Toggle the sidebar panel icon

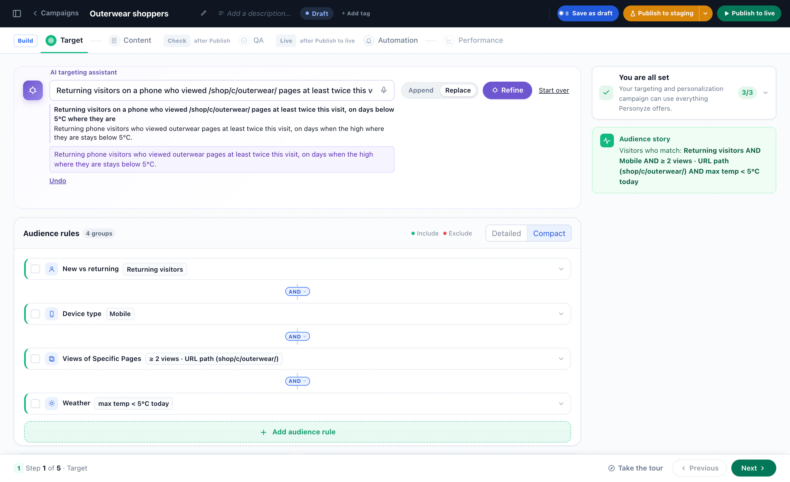pos(17,13)
